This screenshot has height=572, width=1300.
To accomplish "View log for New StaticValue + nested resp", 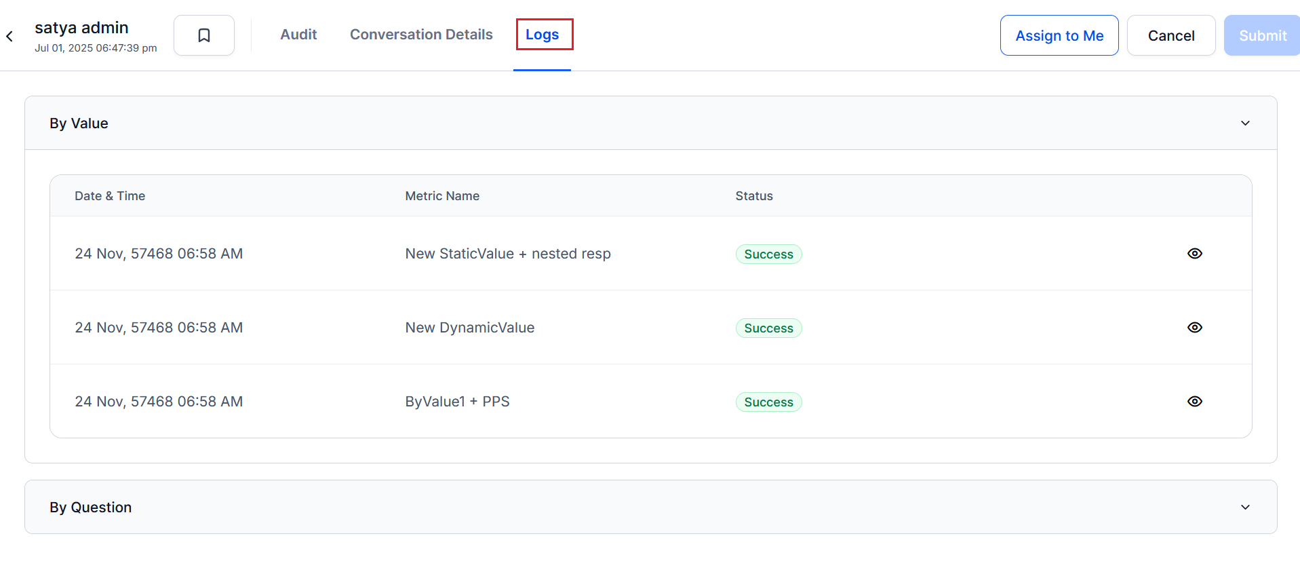I will pos(1194,253).
